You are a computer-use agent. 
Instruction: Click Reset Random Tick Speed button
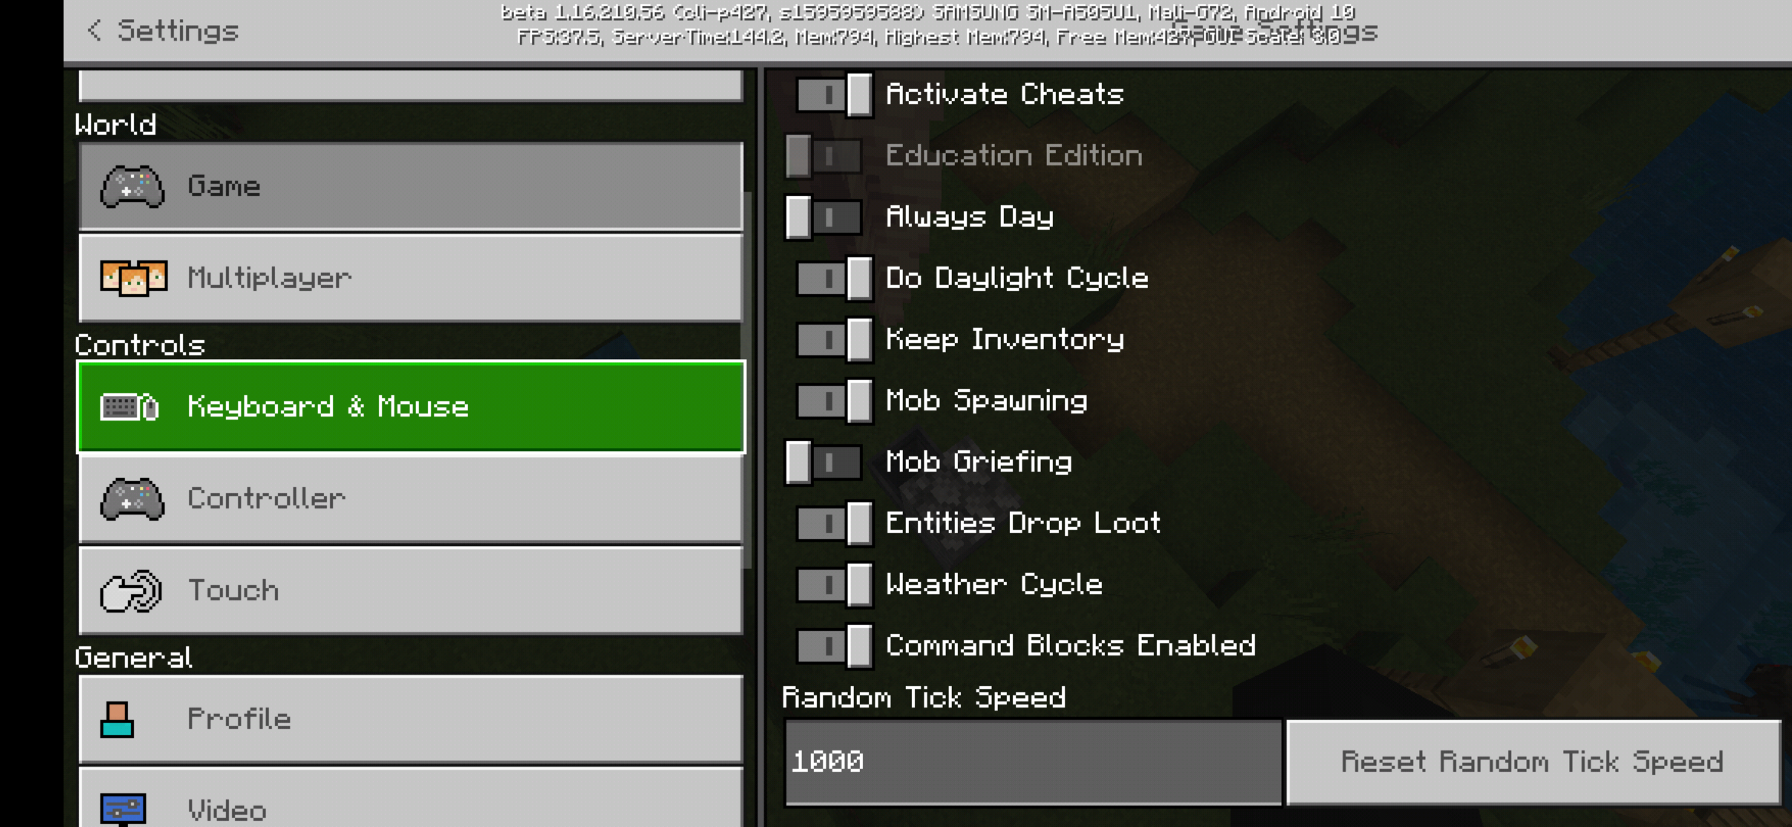1533,762
